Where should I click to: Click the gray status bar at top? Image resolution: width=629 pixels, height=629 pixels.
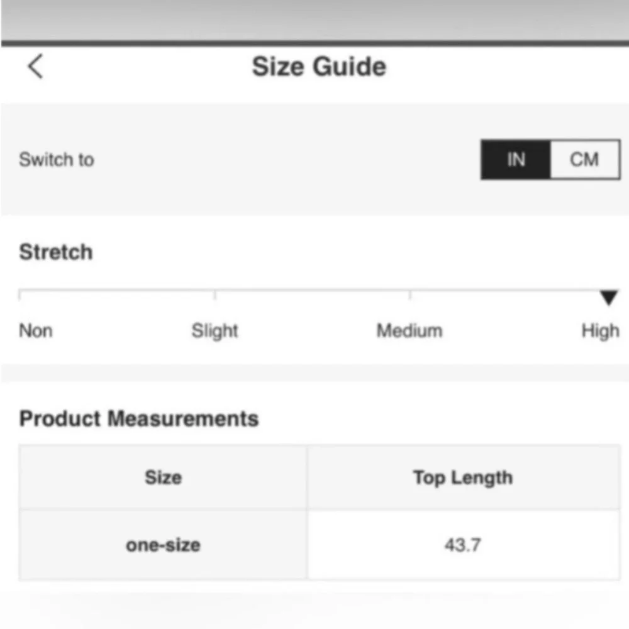click(x=314, y=19)
